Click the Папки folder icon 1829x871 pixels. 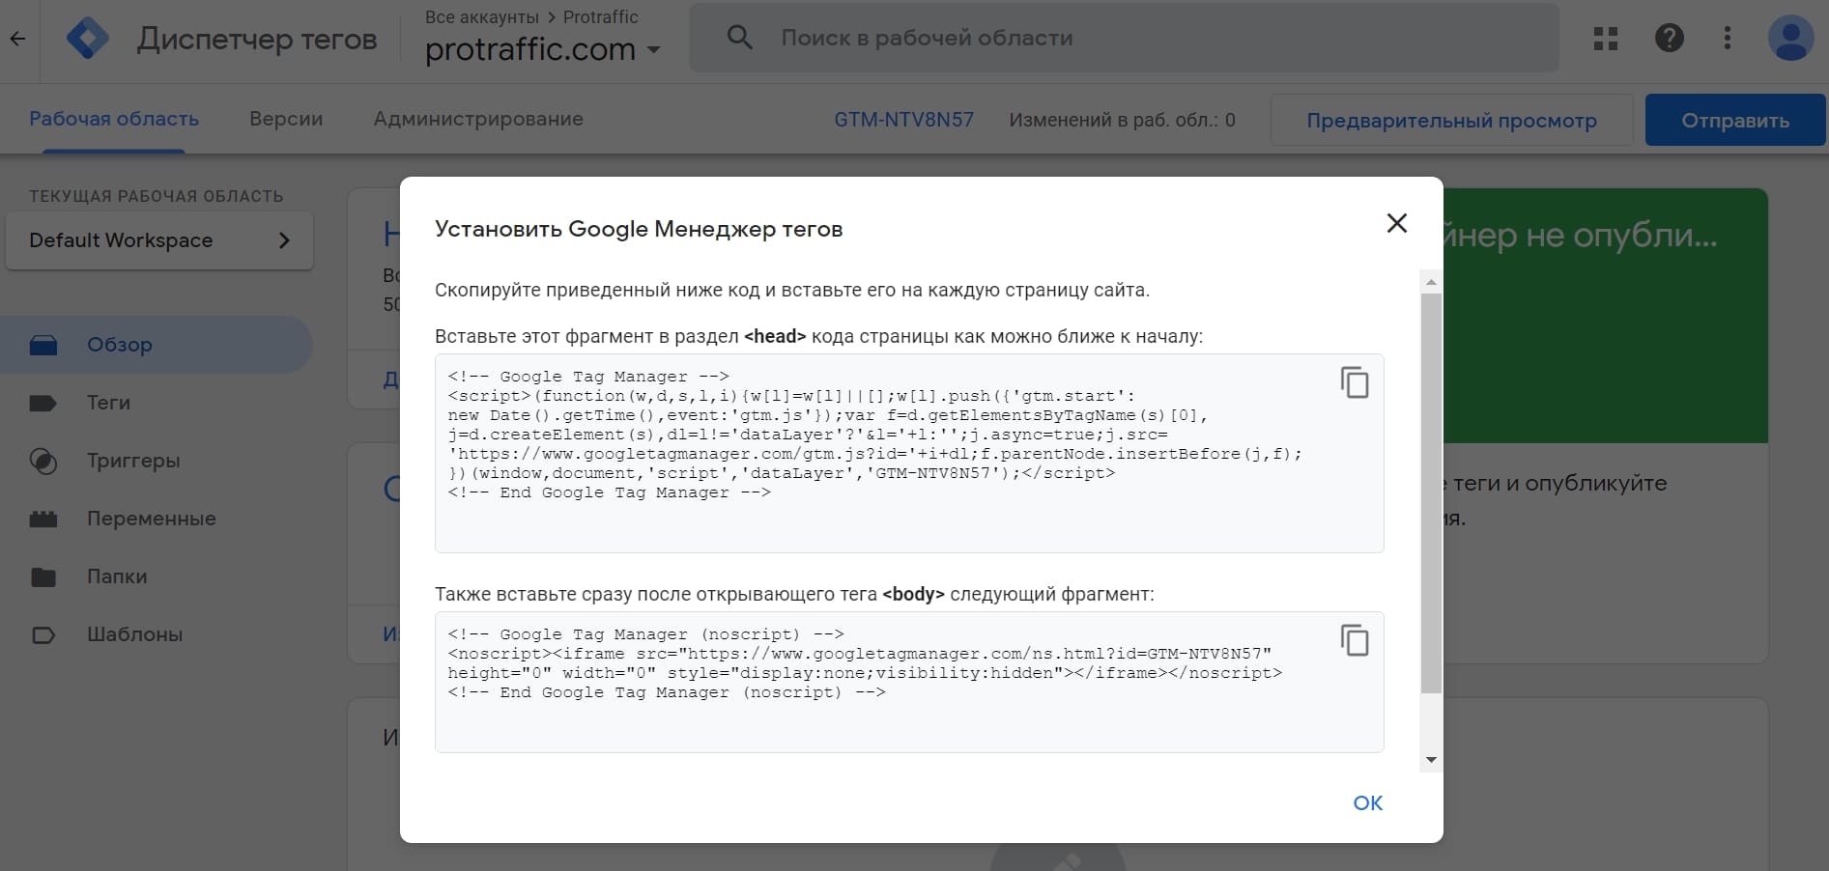43,576
